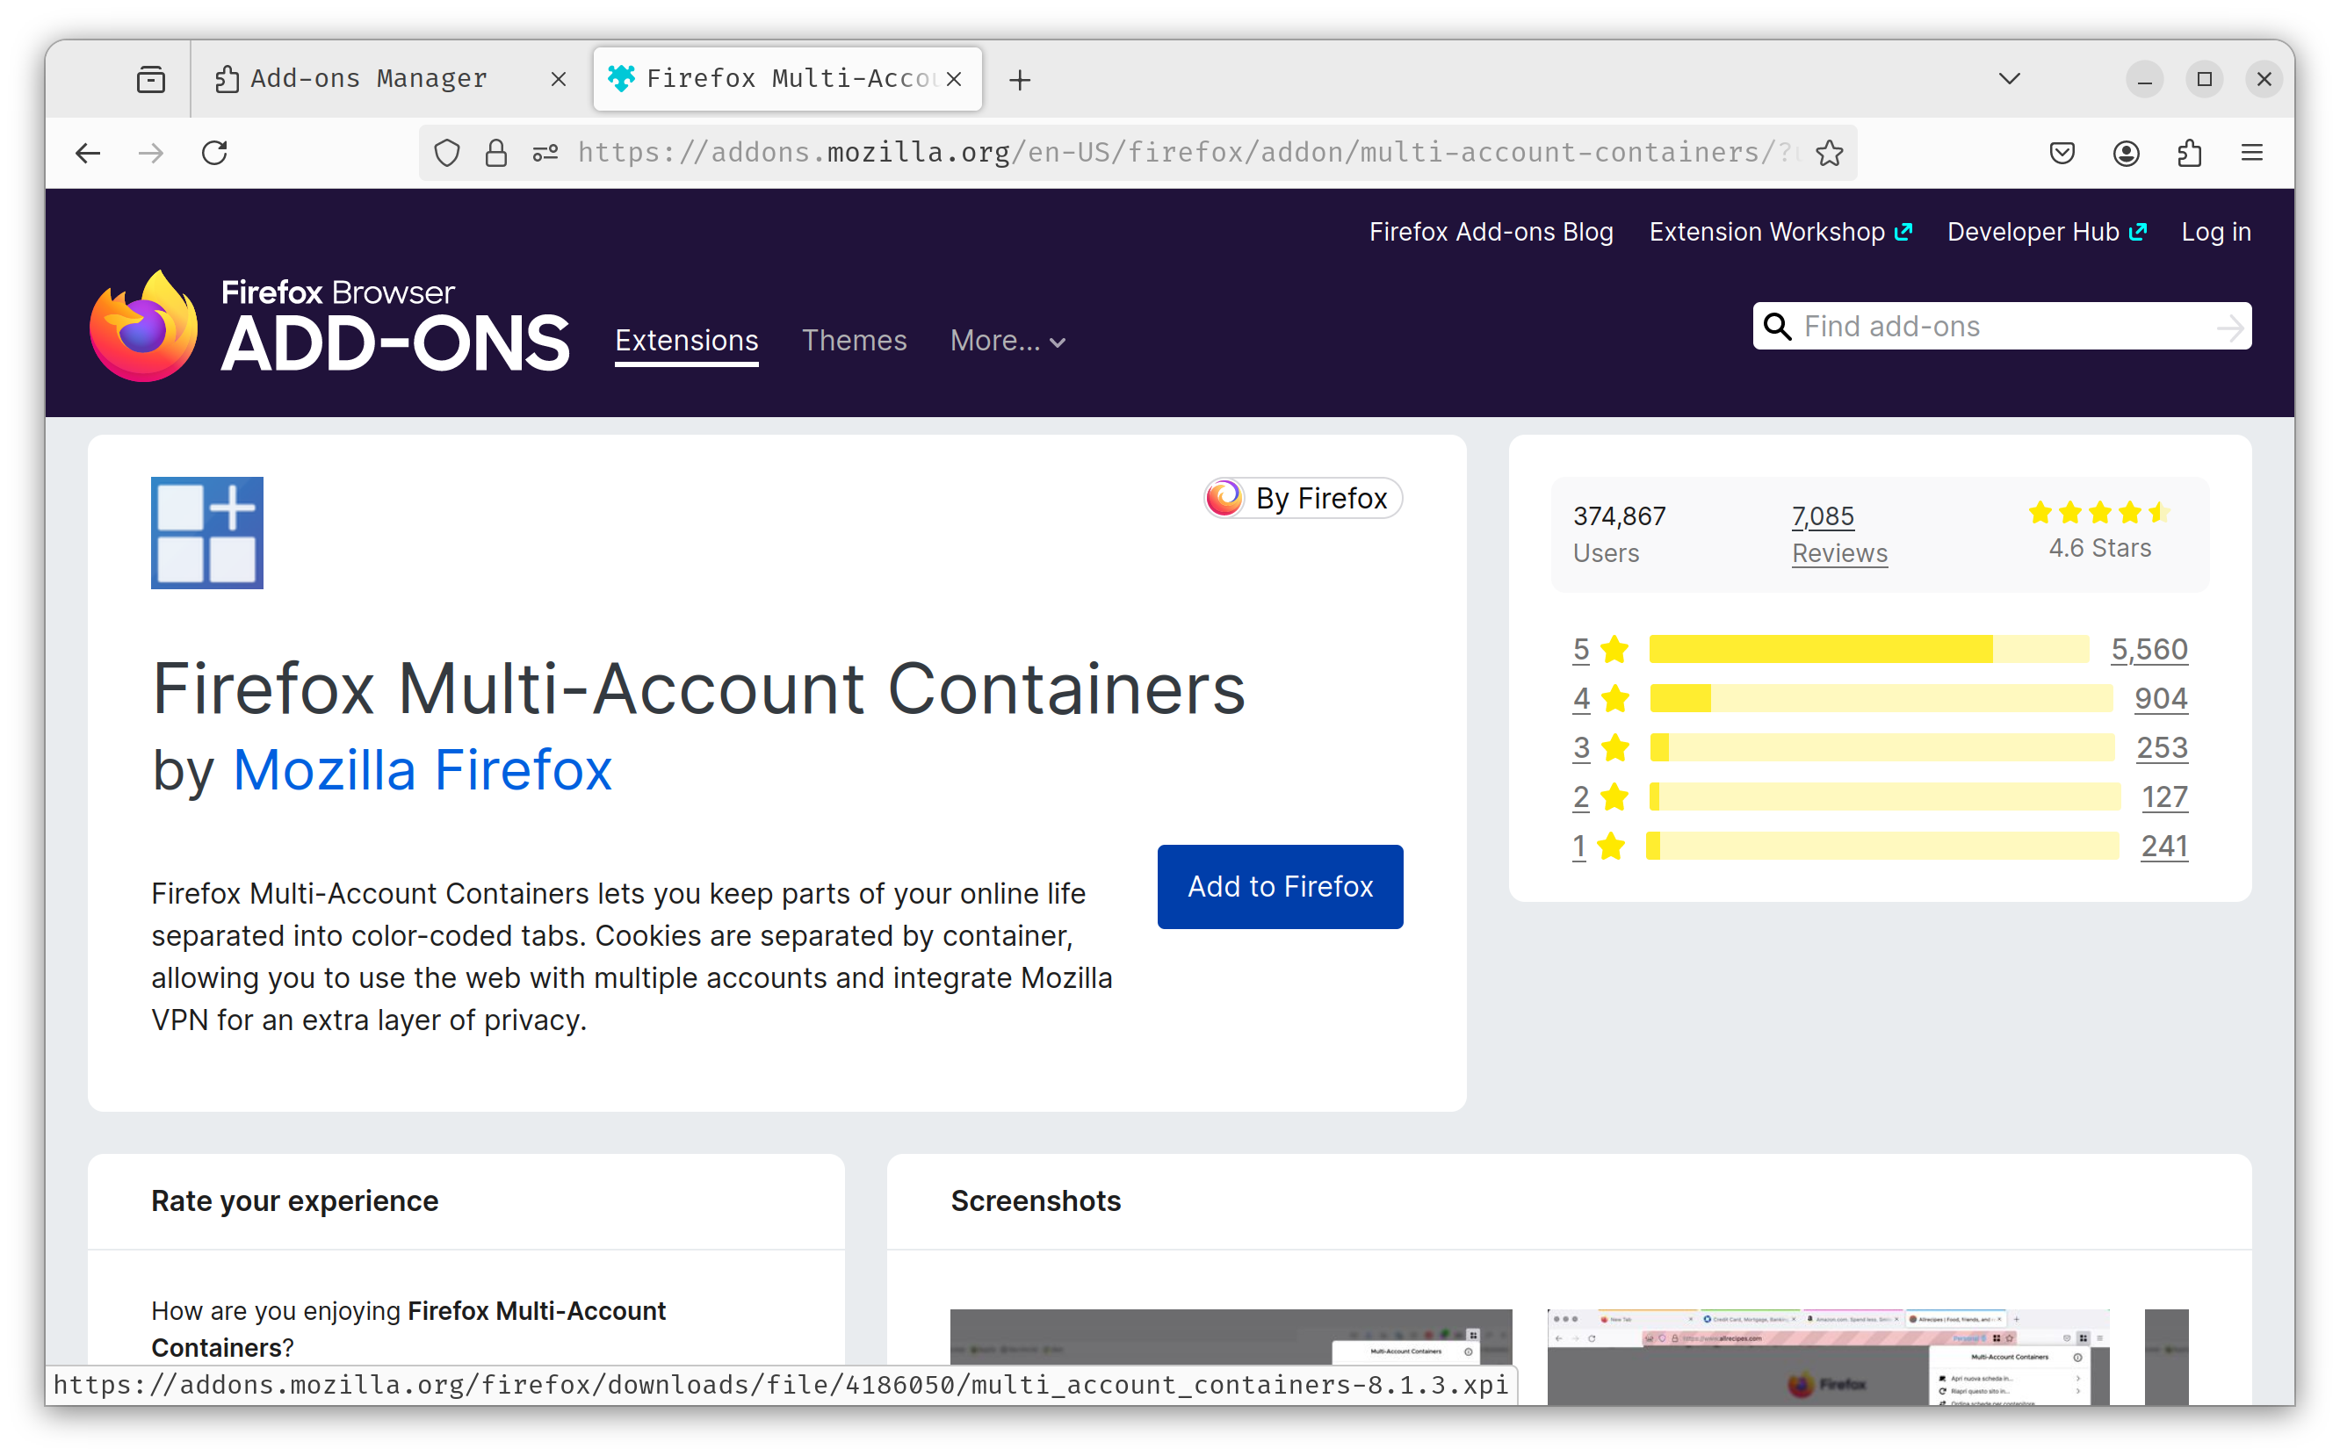Click the 1-star rating bar
Screen dimensions: 2340x1456
tap(1882, 846)
